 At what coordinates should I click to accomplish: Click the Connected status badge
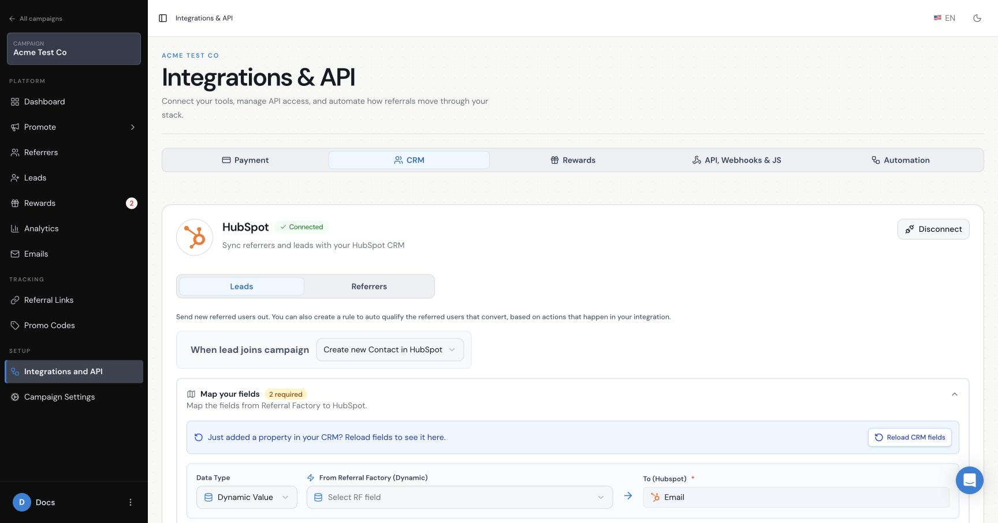point(301,227)
